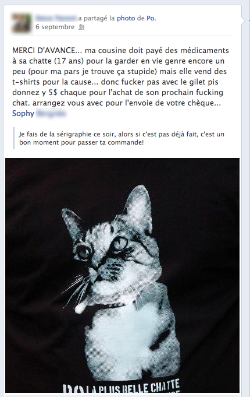This screenshot has width=250, height=397.
Task: Open the cat t-shirt photo
Action: pyautogui.click(x=122, y=275)
